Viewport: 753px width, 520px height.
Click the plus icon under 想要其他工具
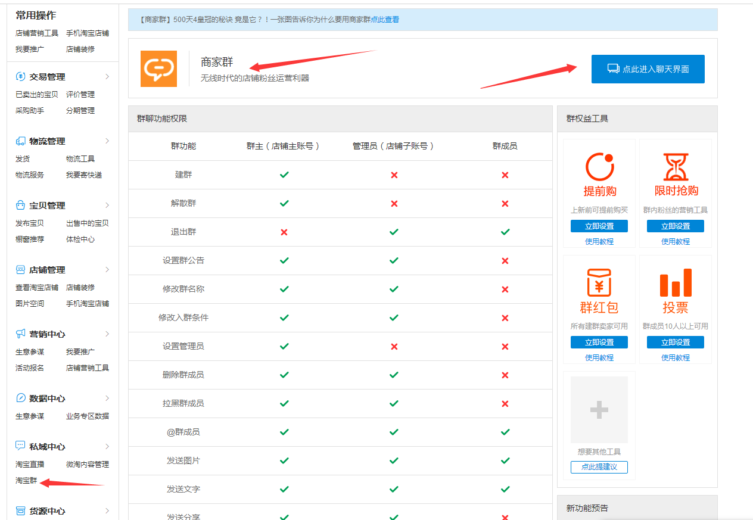point(598,409)
